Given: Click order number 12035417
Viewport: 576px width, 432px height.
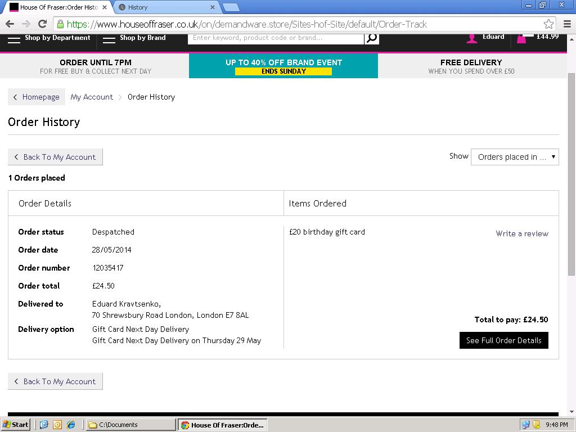Looking at the screenshot, I should click(x=107, y=268).
